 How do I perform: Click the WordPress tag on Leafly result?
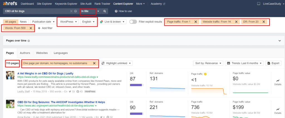point(90,92)
